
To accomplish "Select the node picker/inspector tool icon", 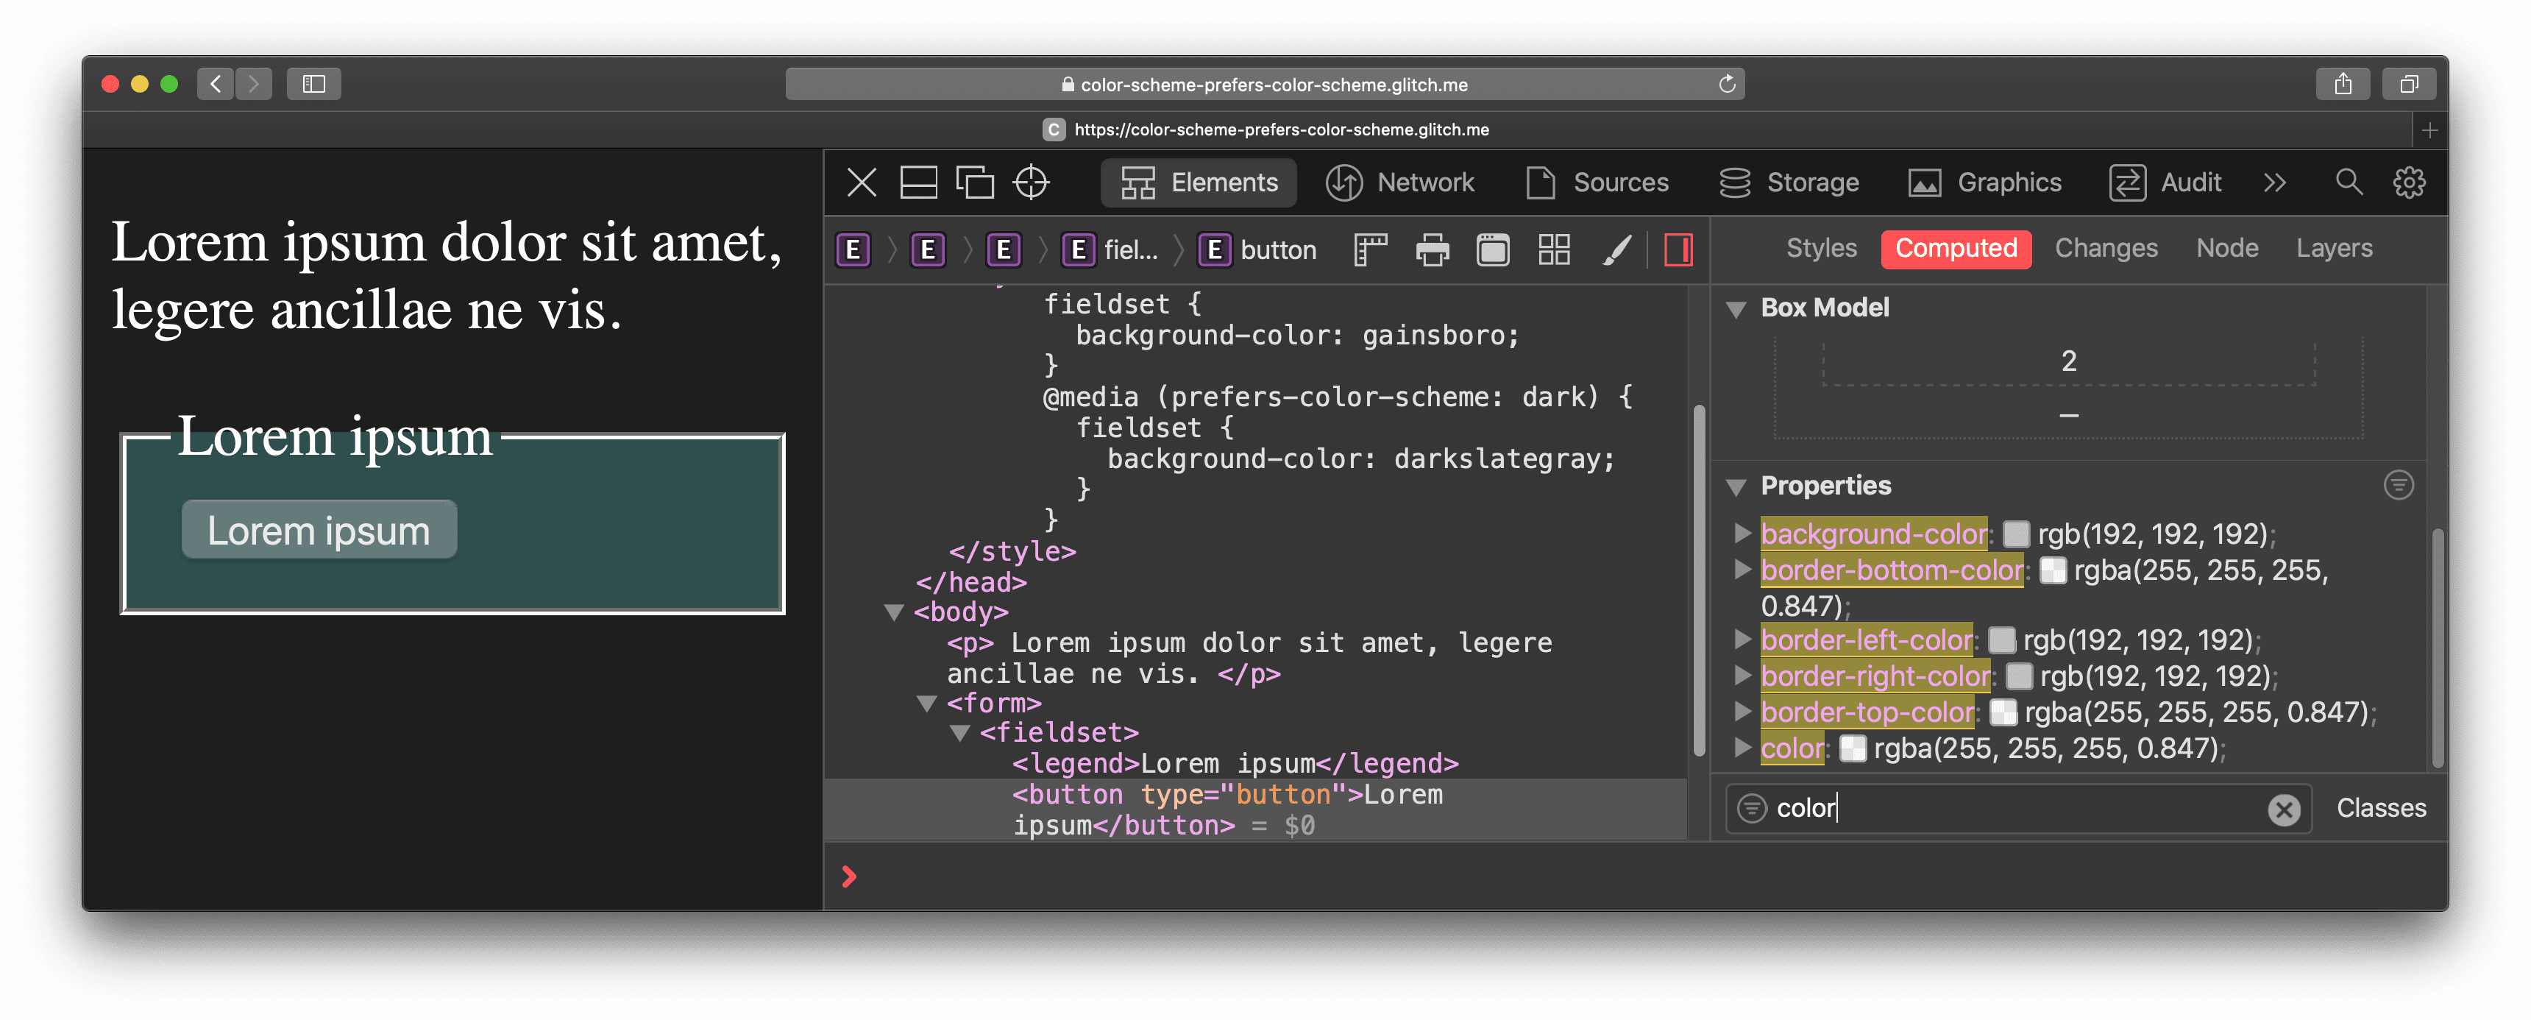I will (x=1036, y=183).
